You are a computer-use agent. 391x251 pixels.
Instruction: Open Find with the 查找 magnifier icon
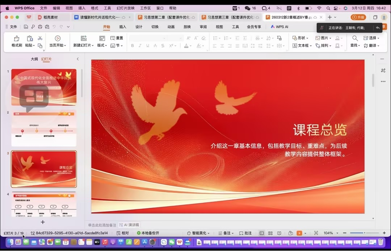354,38
